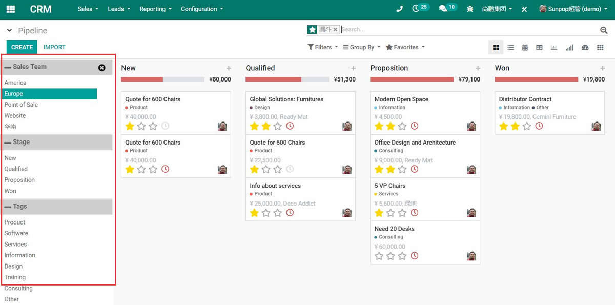Open the apps grid home menu
The width and height of the screenshot is (615, 305).
[10, 9]
